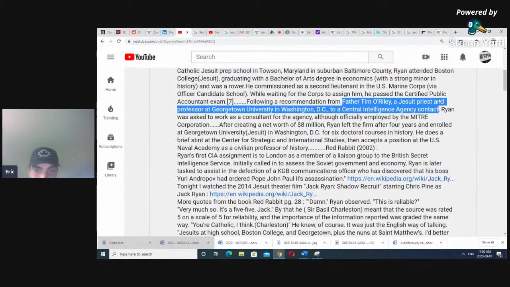Open Task View on taskbar
510x287 pixels.
tap(216, 254)
